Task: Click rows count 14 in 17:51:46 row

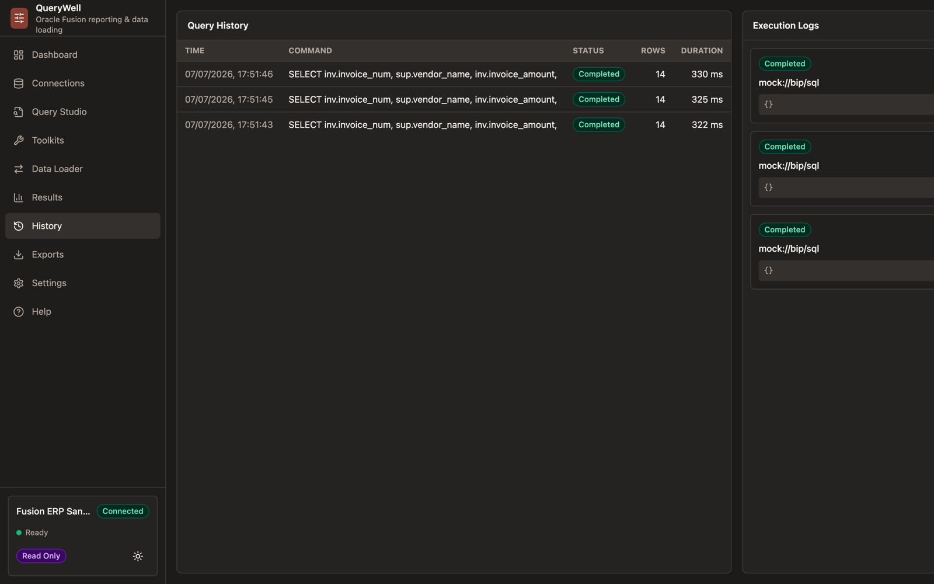Action: point(660,74)
